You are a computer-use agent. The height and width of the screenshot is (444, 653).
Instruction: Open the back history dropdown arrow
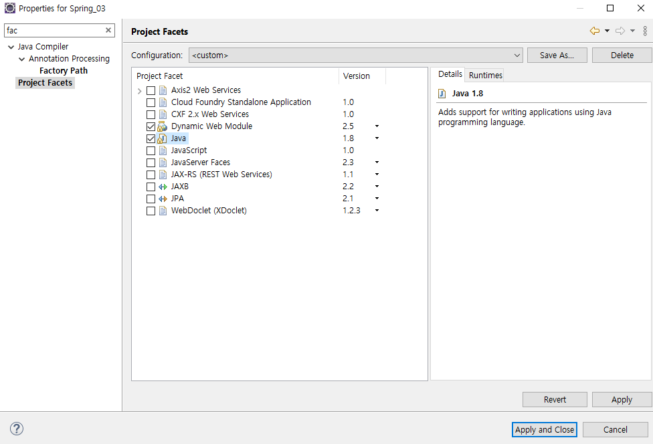pos(608,31)
